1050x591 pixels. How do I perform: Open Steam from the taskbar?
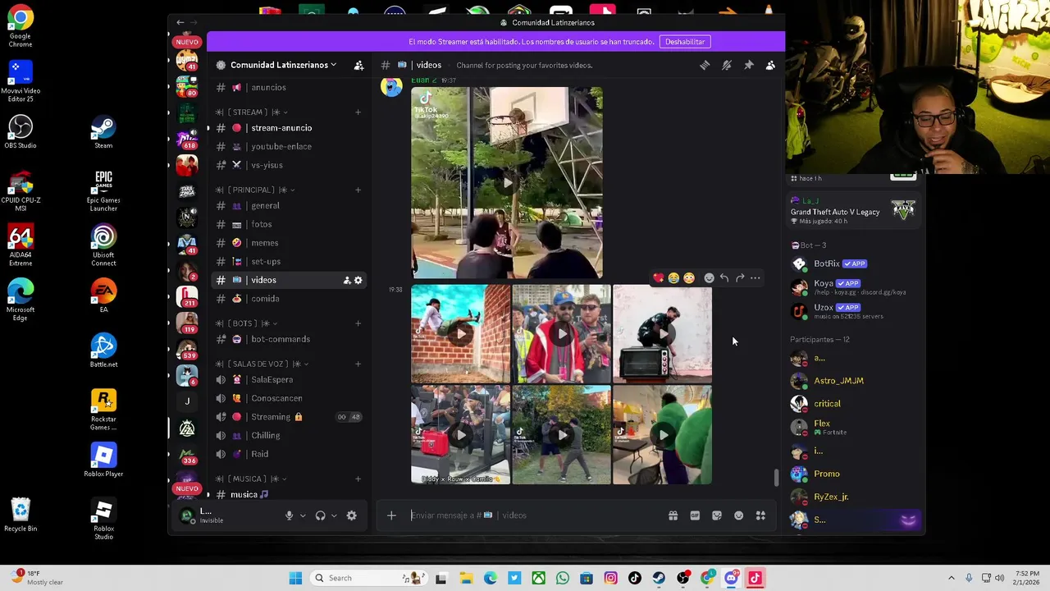pyautogui.click(x=659, y=578)
